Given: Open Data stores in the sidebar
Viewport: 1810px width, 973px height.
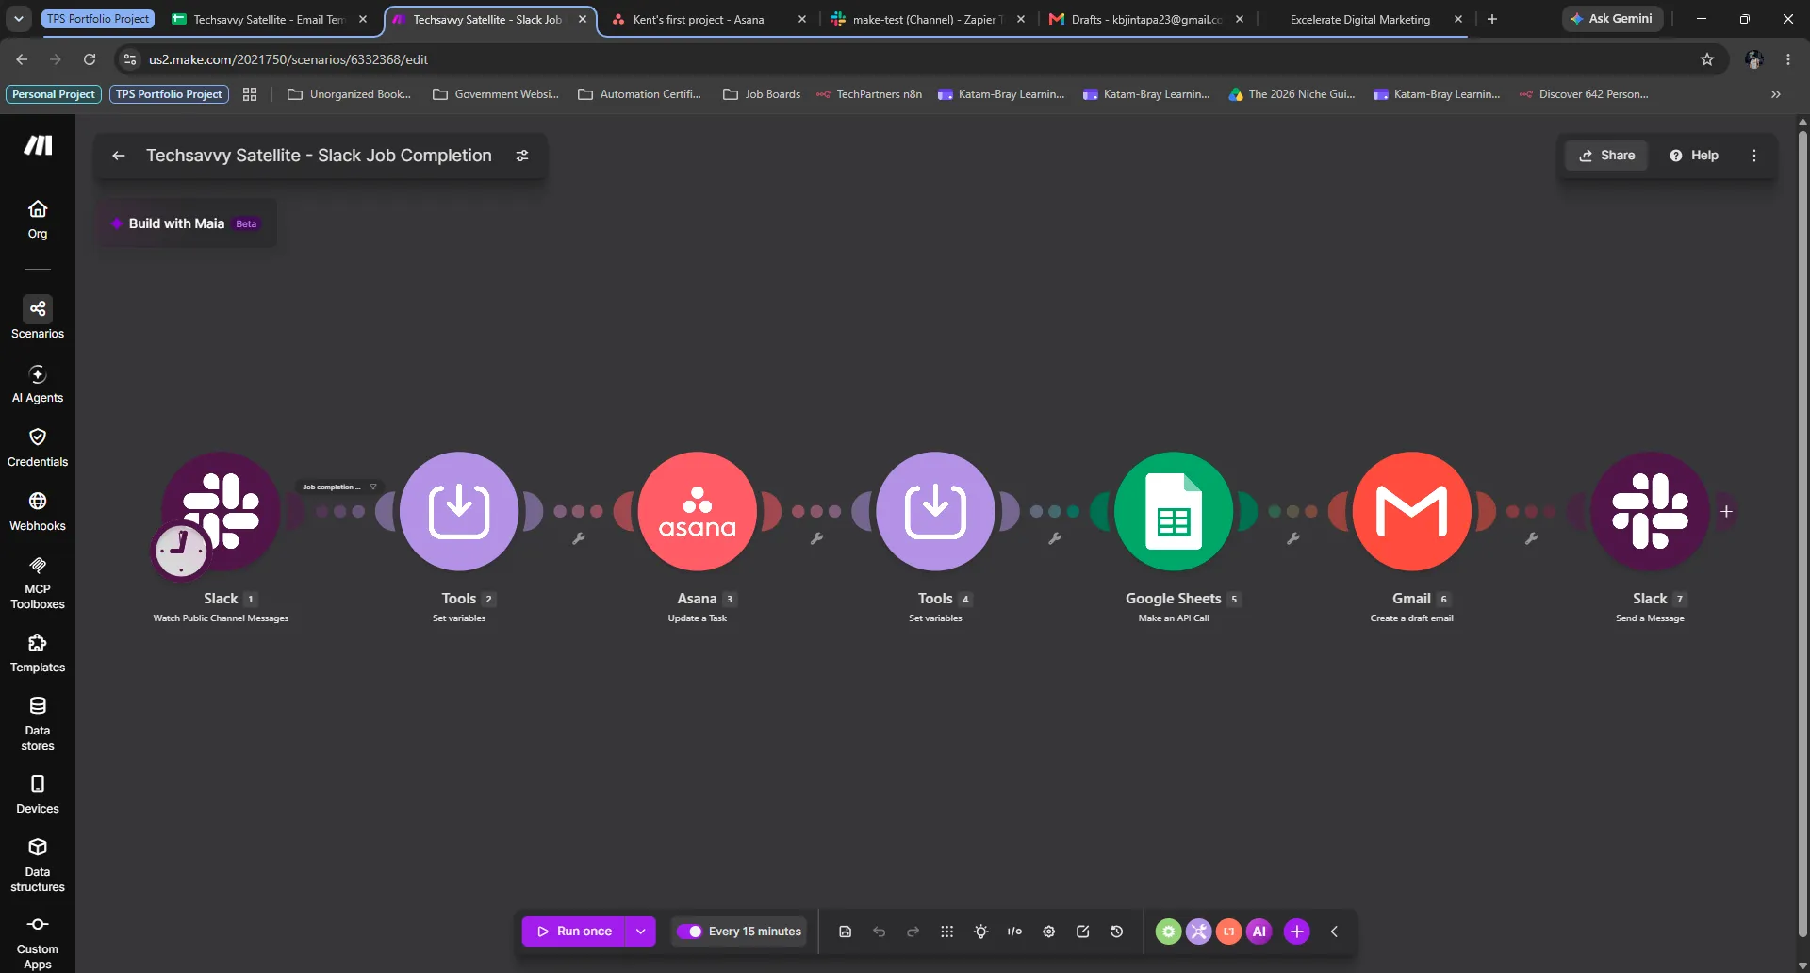Looking at the screenshot, I should click(38, 724).
